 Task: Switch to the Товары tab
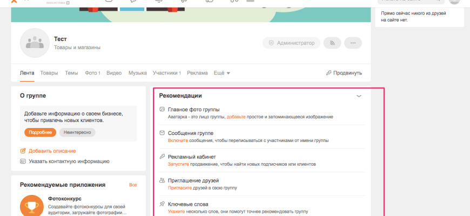click(x=49, y=73)
